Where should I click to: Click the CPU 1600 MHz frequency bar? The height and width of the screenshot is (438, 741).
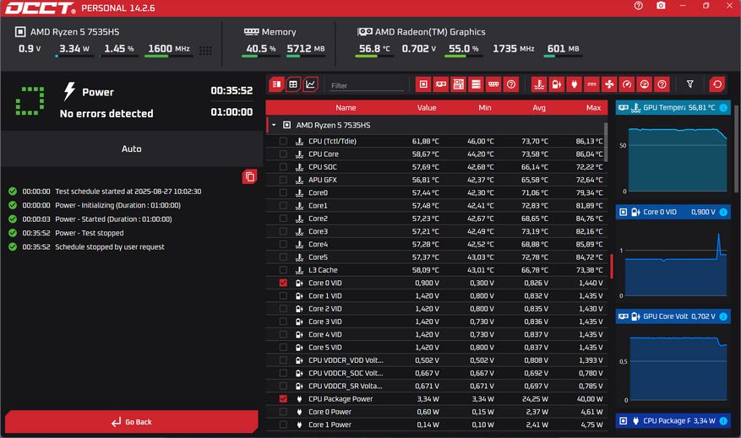168,57
